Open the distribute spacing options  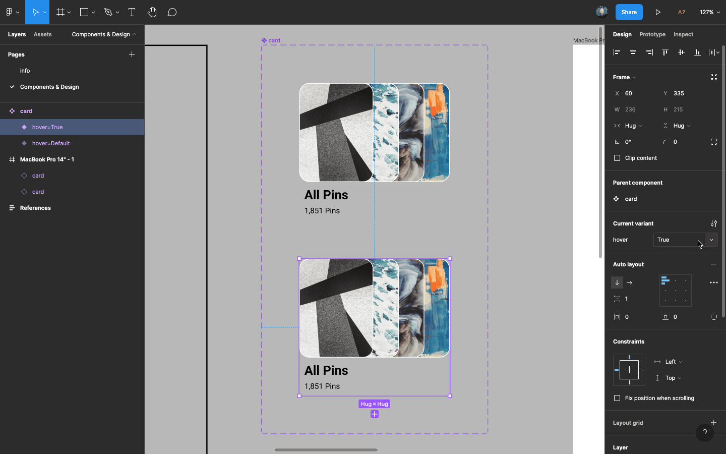pos(714,52)
